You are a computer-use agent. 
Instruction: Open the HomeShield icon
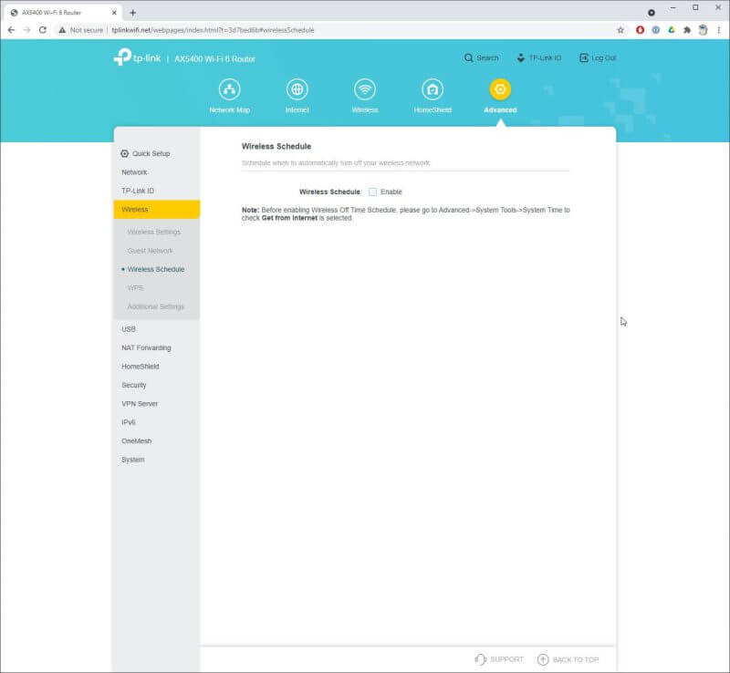click(433, 88)
